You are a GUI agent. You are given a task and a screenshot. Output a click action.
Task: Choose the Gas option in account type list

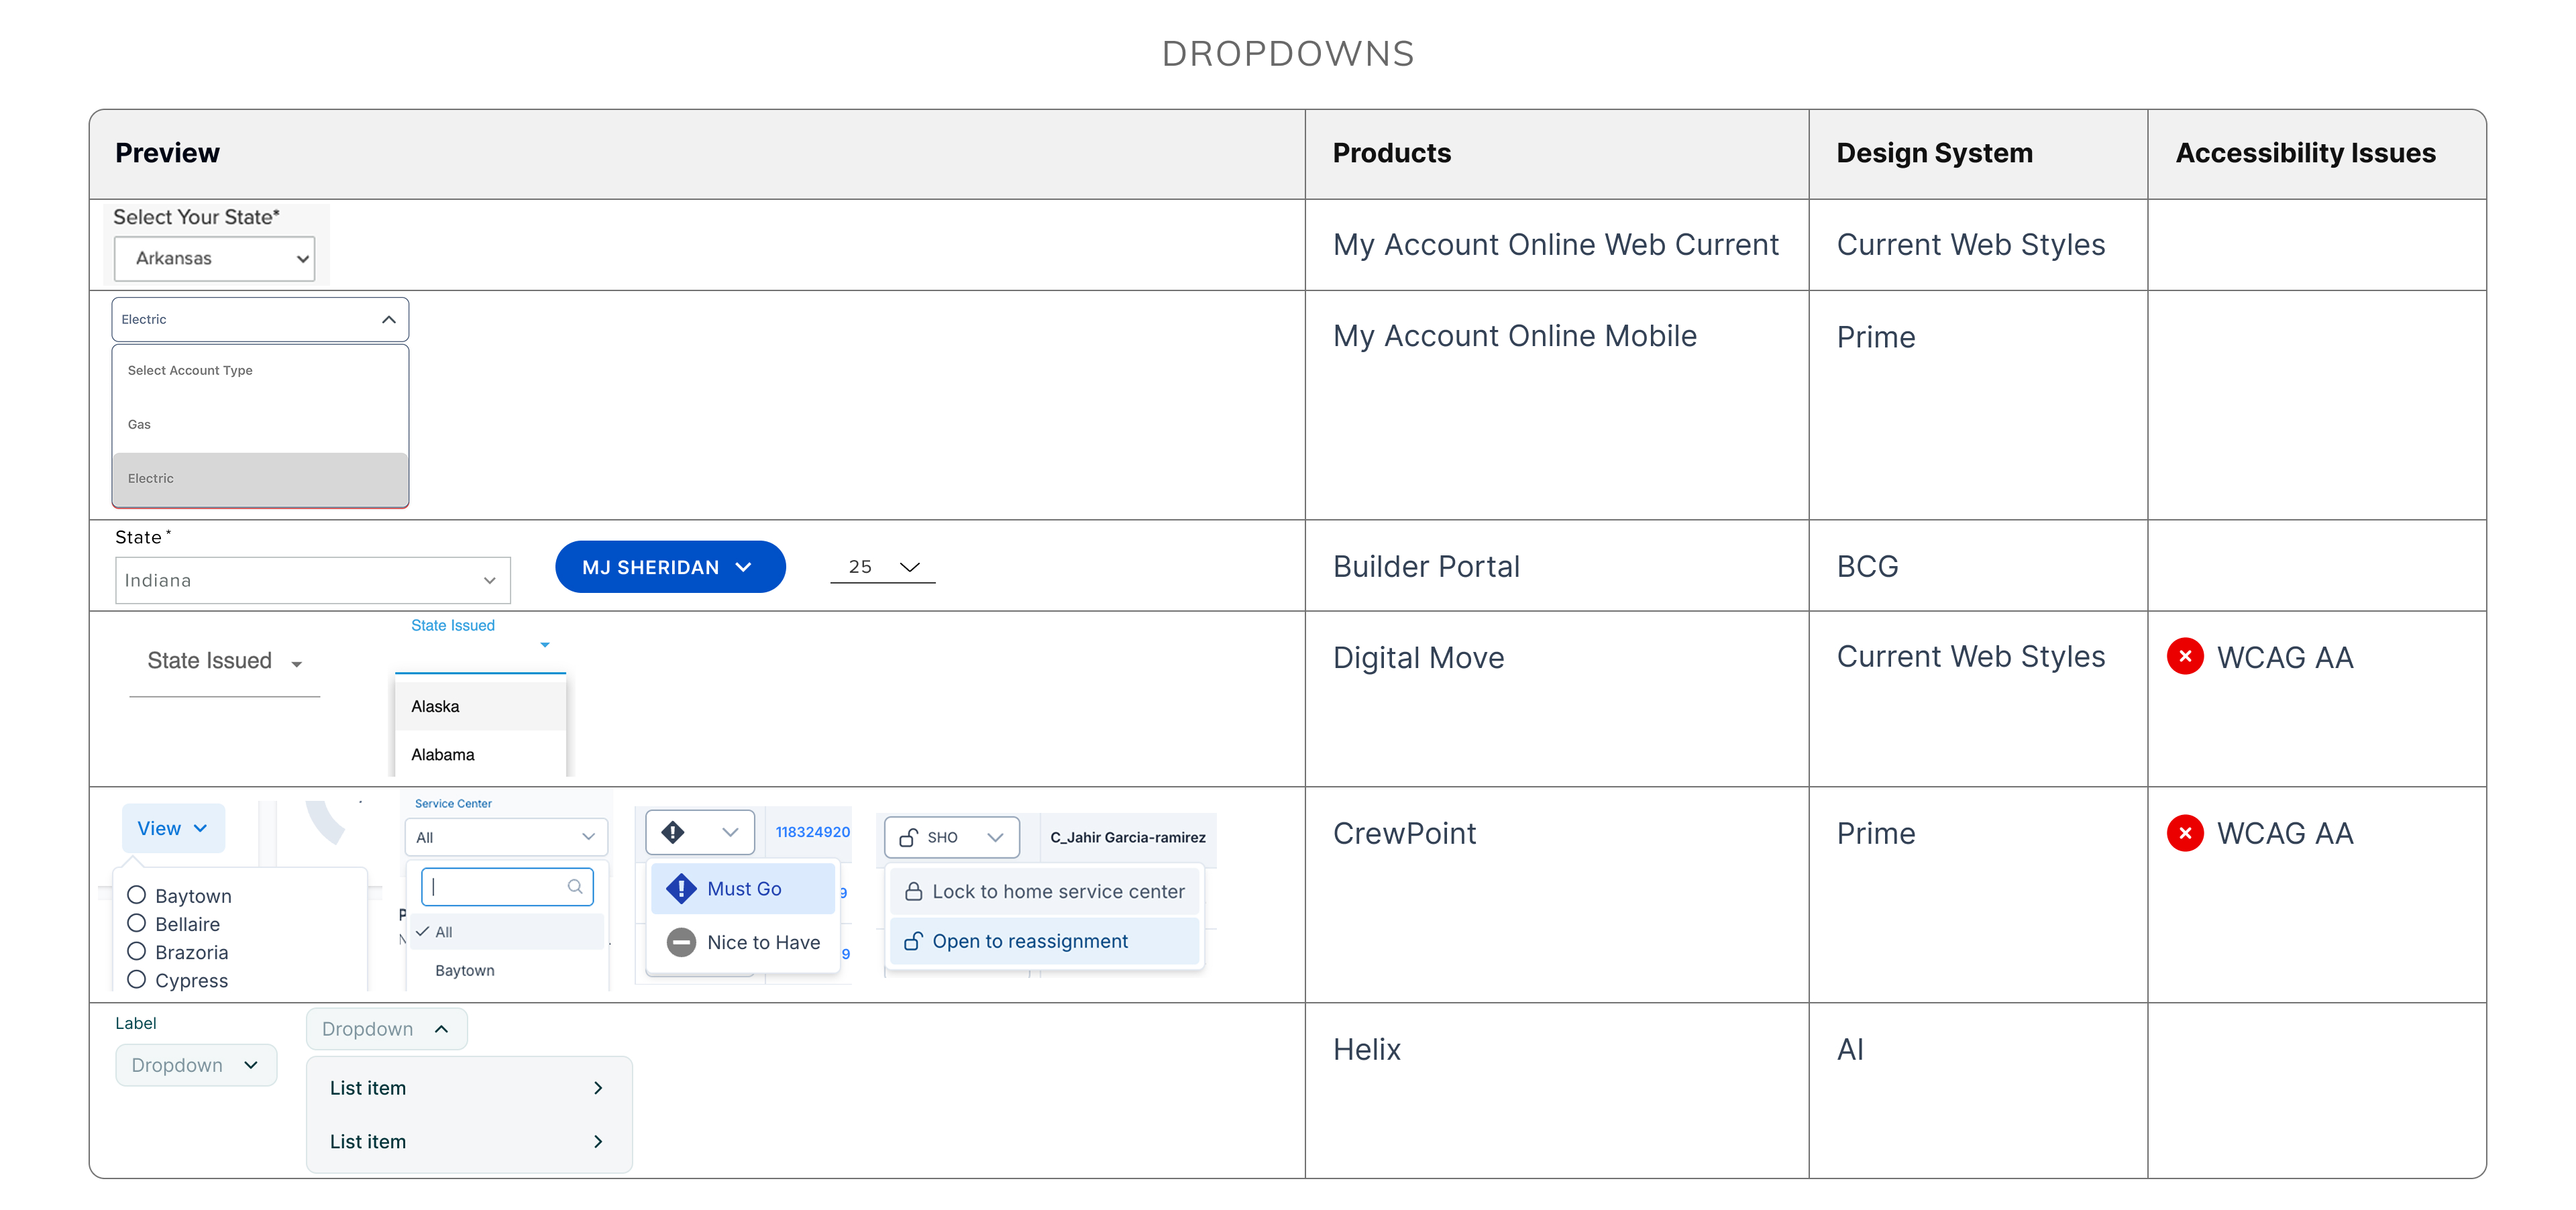260,424
